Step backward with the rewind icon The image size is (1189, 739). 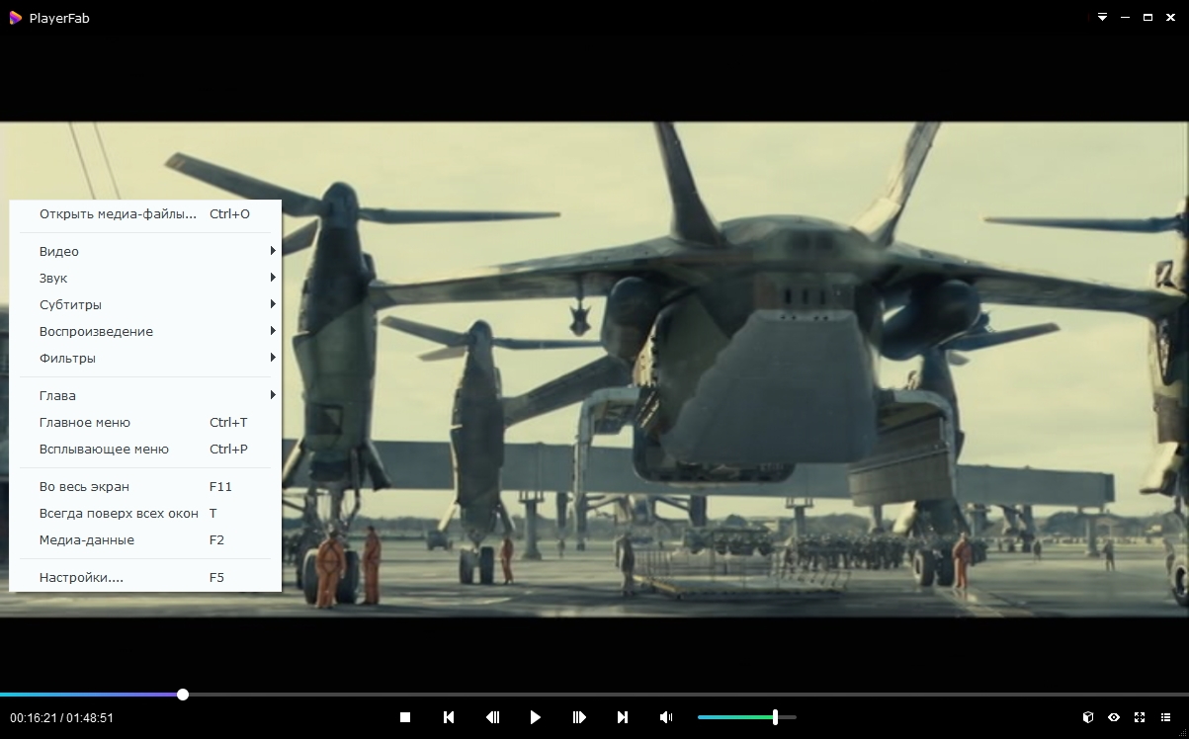click(492, 717)
